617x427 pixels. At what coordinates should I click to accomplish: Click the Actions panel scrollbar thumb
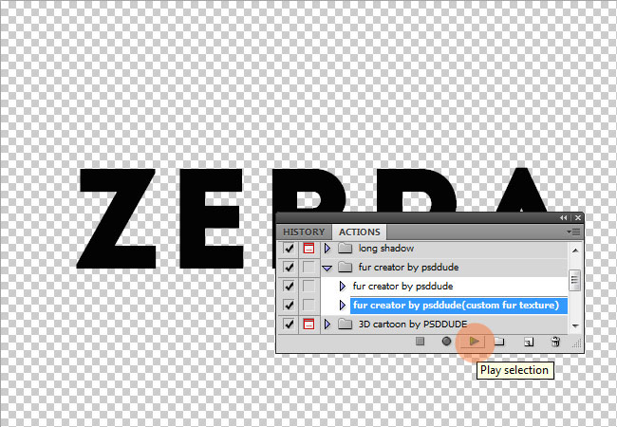pos(575,280)
